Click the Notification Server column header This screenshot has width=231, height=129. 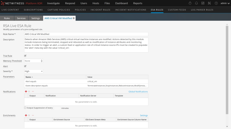pos(96,96)
